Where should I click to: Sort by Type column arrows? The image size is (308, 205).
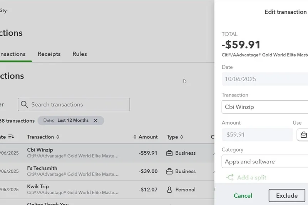click(x=181, y=137)
